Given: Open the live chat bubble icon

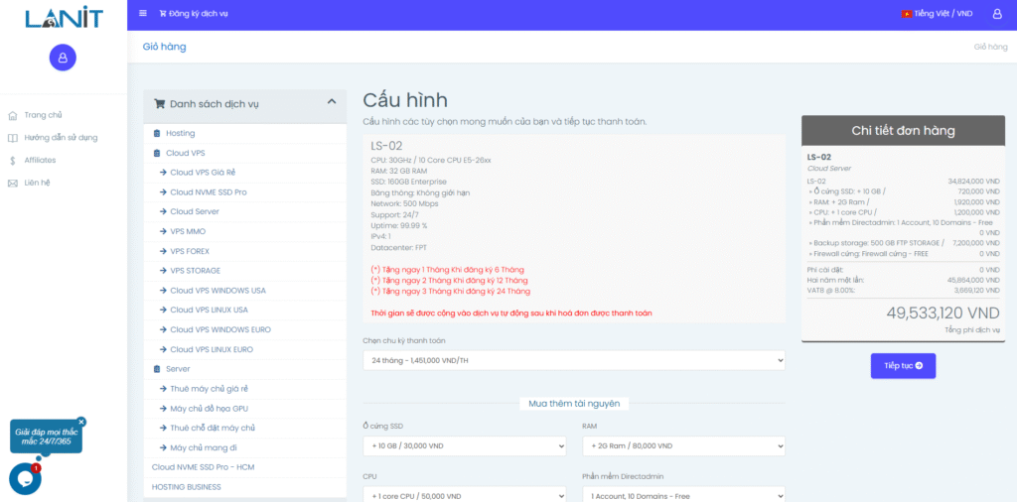Looking at the screenshot, I should 25,478.
